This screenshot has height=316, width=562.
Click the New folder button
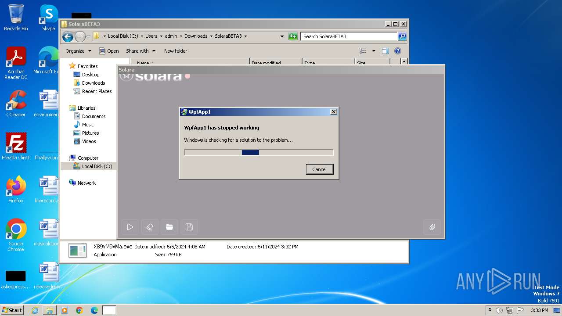pos(176,51)
